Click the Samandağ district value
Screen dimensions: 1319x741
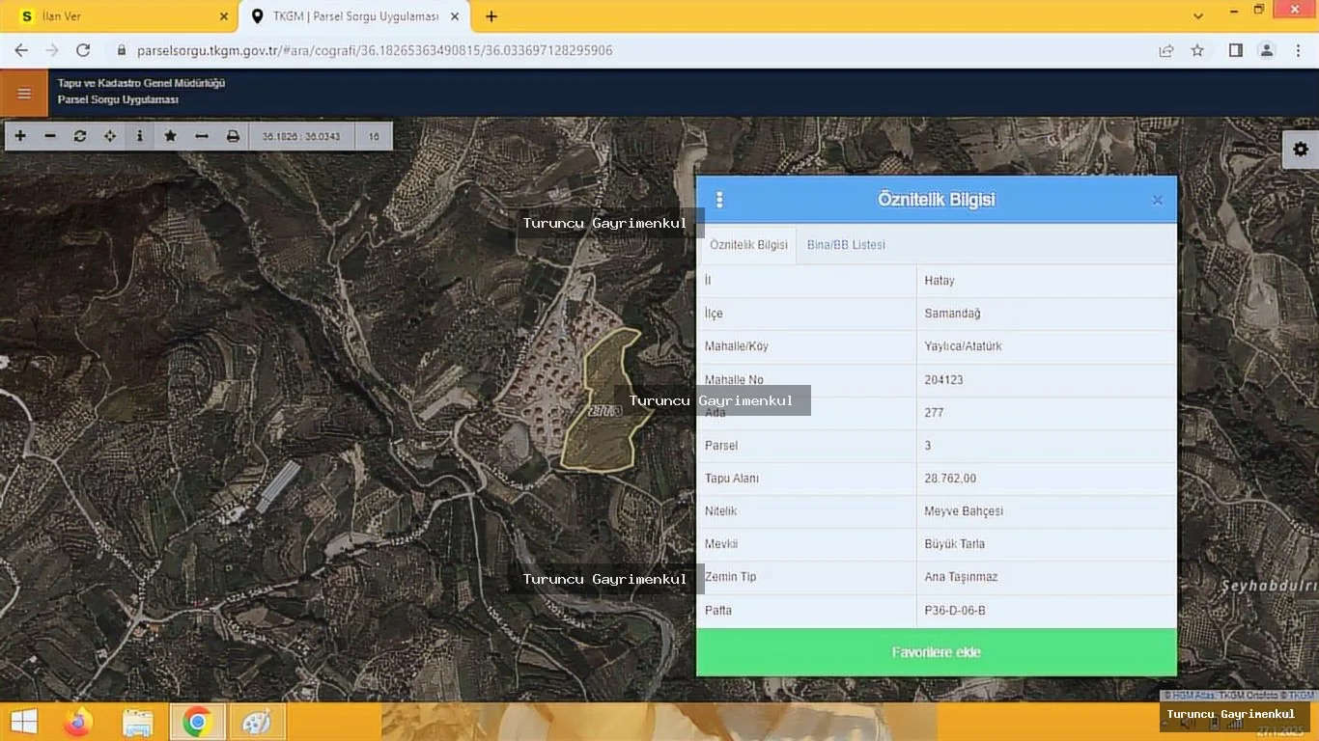click(x=952, y=314)
